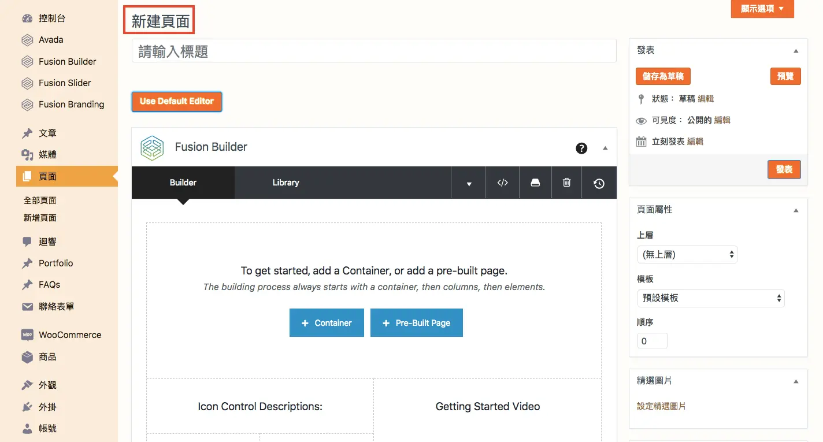Click the 預覽 preview button
This screenshot has height=442, width=823.
[785, 76]
